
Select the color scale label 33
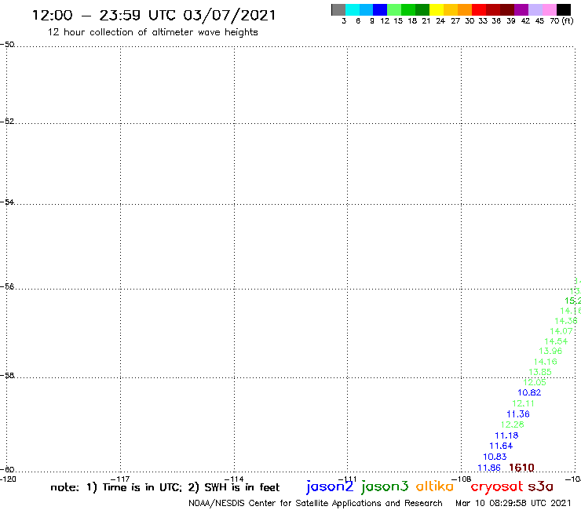[x=483, y=21]
